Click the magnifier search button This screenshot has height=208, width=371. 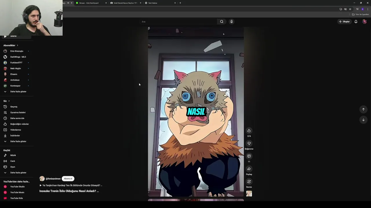coord(222,22)
